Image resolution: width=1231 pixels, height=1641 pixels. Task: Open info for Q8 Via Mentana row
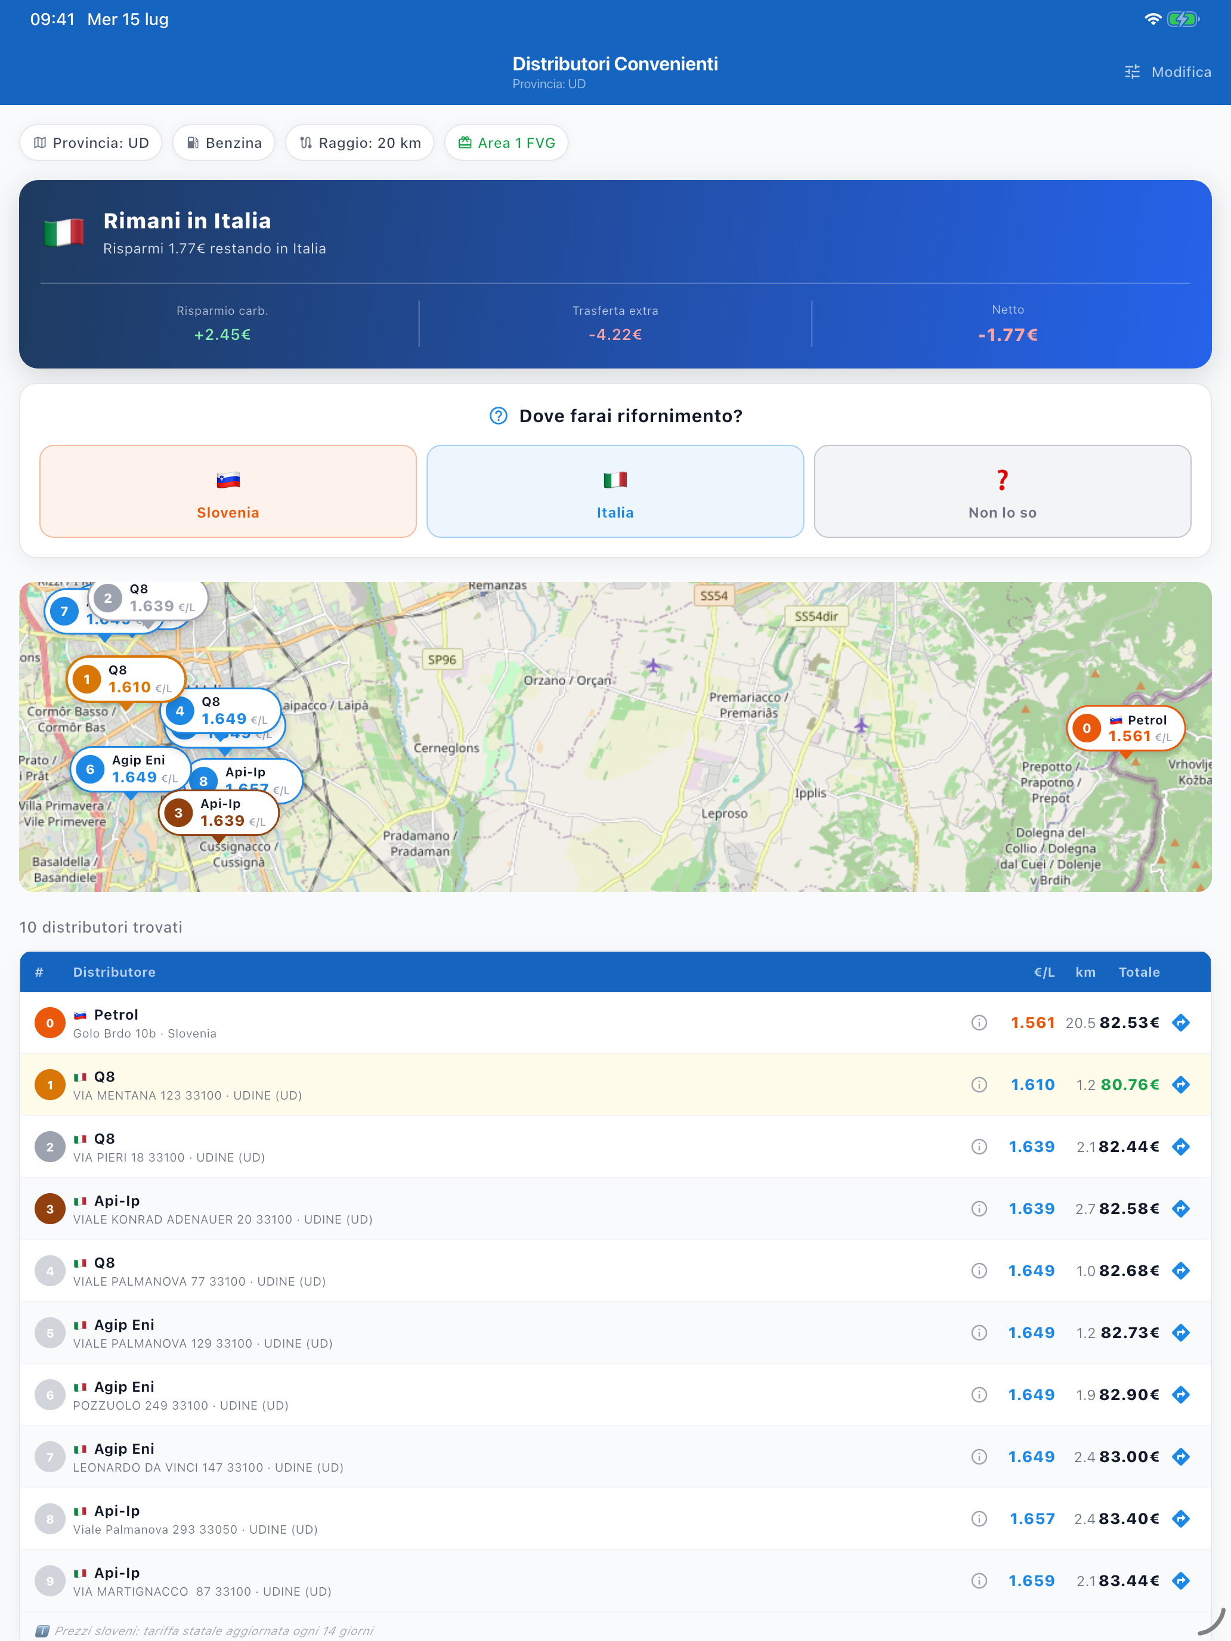point(979,1085)
